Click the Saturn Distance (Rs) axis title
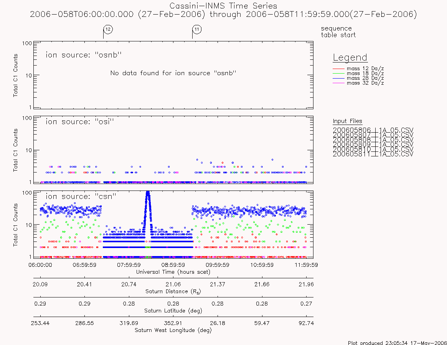The height and width of the screenshot is (345, 447). coord(173,291)
